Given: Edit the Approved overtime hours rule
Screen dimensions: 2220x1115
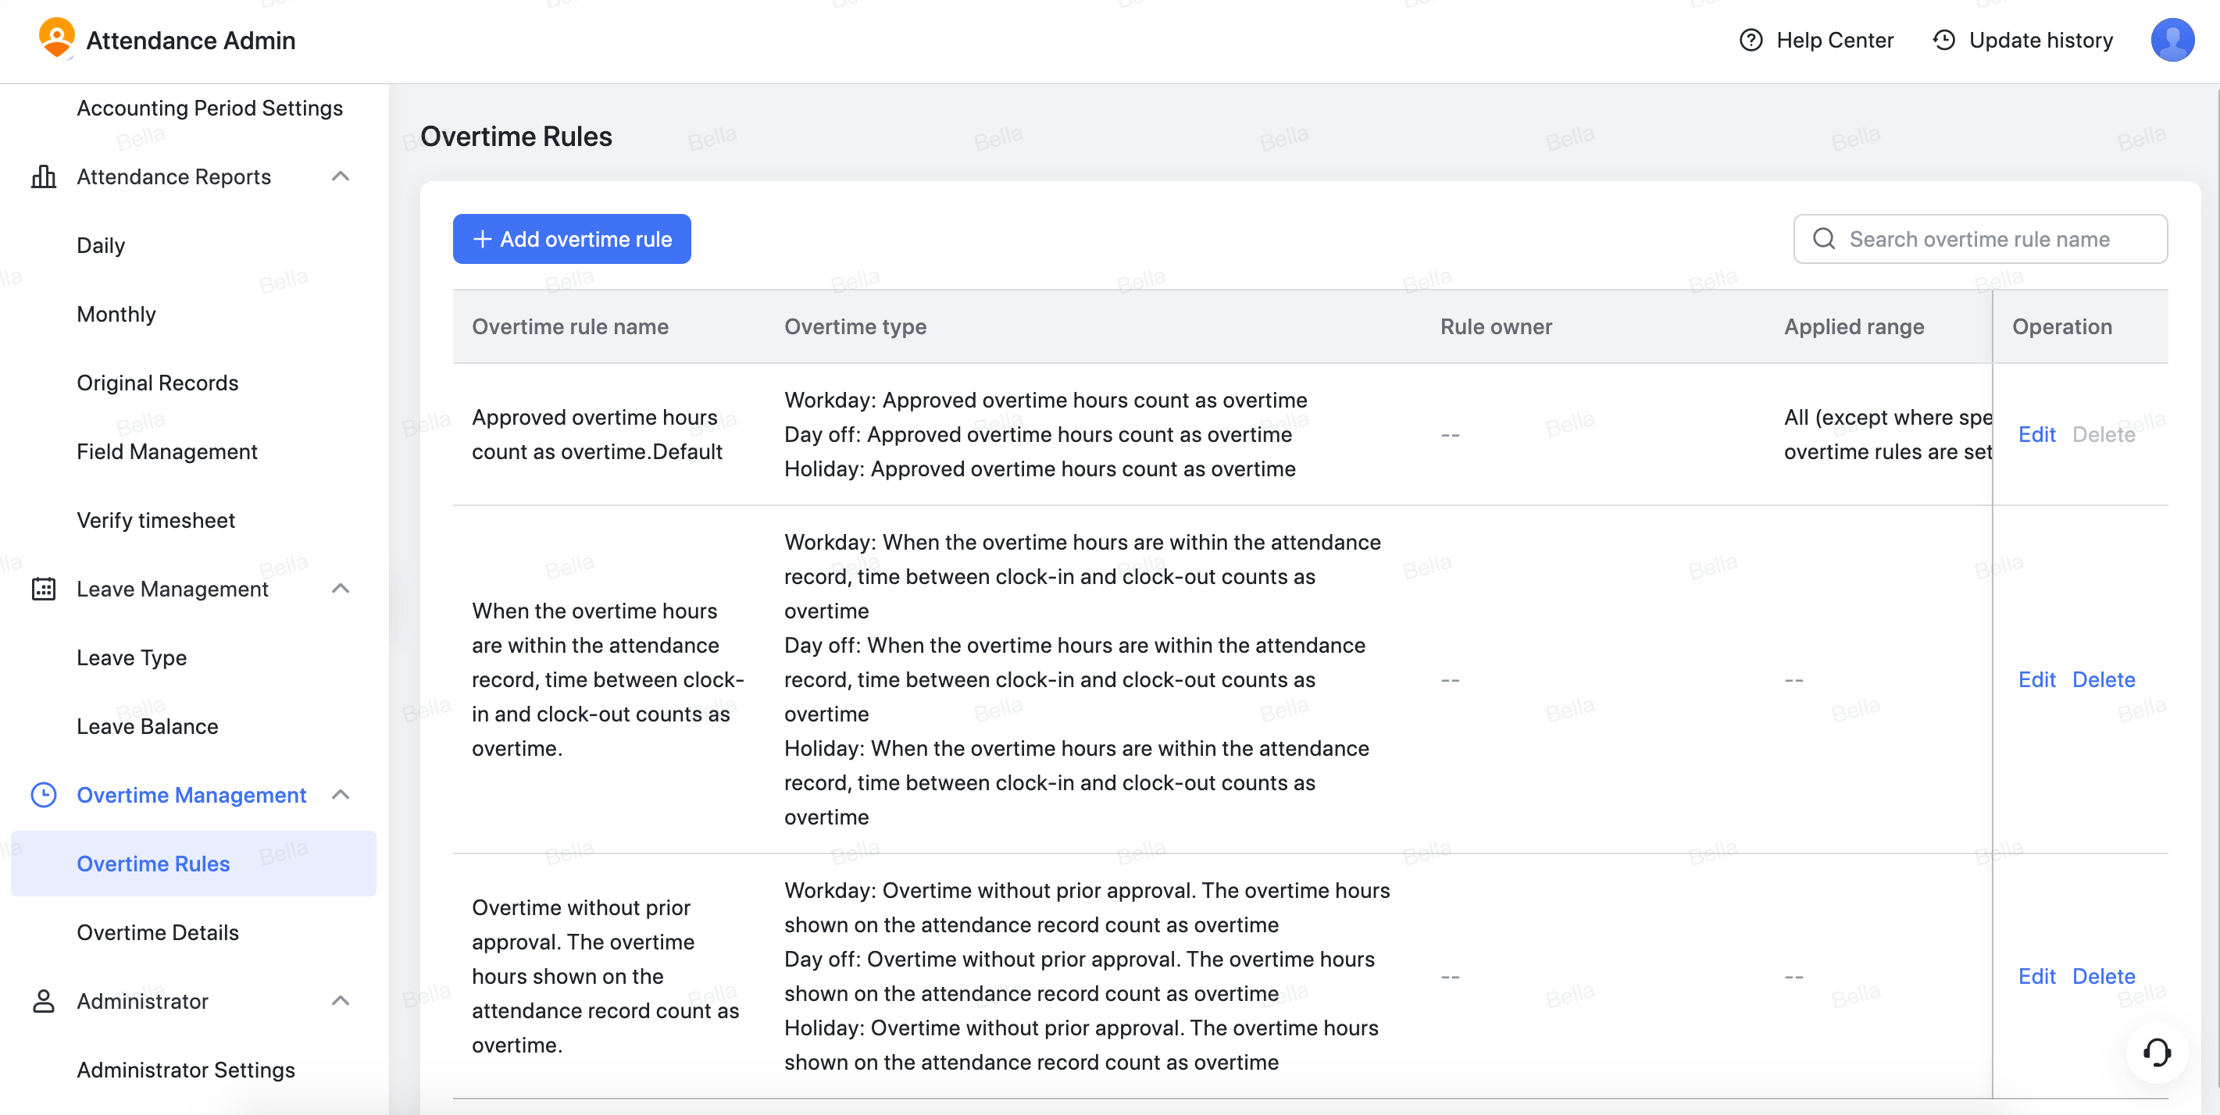Looking at the screenshot, I should pos(2037,434).
